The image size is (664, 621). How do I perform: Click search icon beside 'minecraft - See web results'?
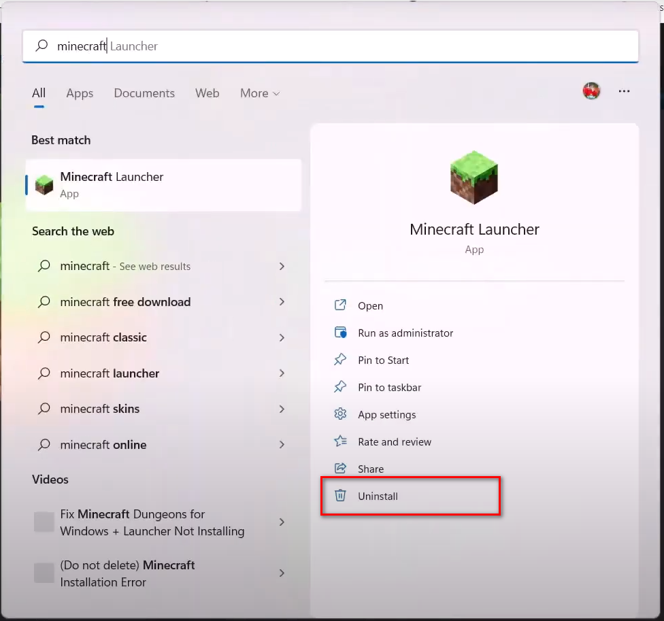point(44,266)
